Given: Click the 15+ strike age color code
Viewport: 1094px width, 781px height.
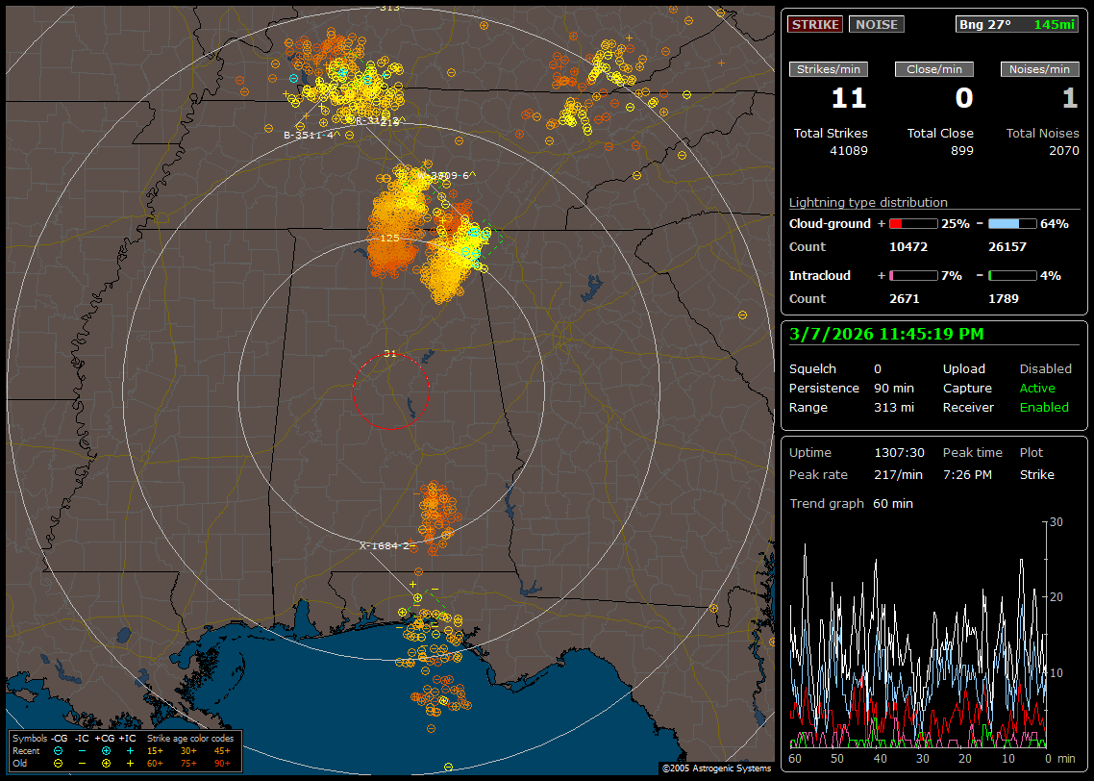Looking at the screenshot, I should (x=155, y=750).
